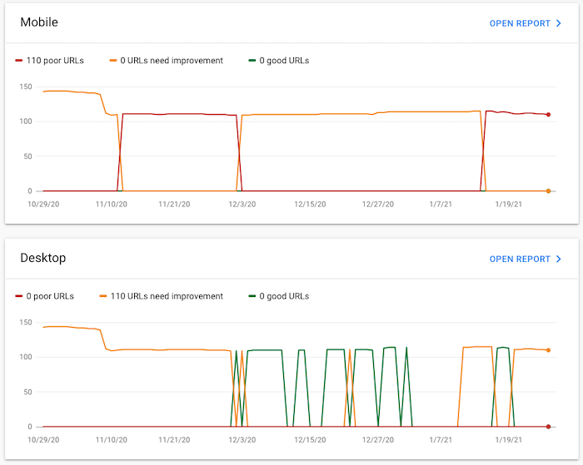Click the 150 axis label on Mobile chart
The height and width of the screenshot is (465, 583).
point(26,87)
